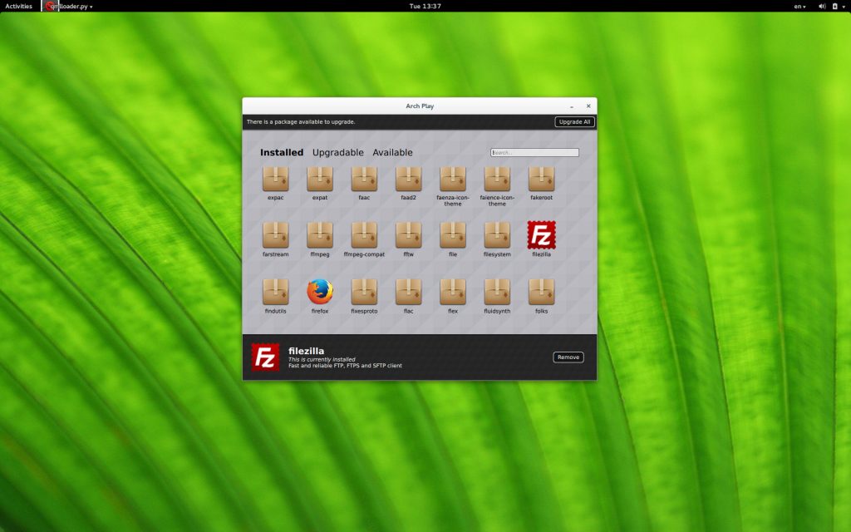Select the fftw package icon
The height and width of the screenshot is (532, 851).
point(409,235)
